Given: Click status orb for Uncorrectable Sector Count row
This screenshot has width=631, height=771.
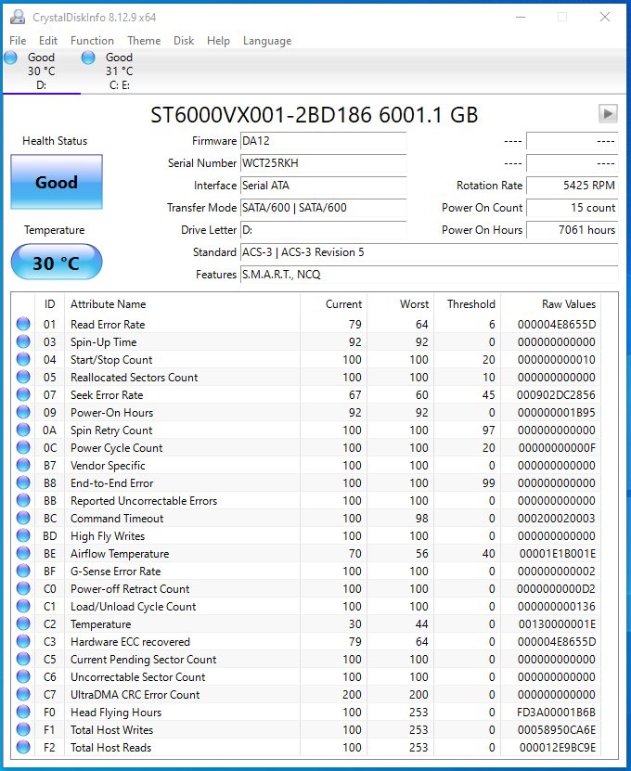Looking at the screenshot, I should [x=23, y=676].
